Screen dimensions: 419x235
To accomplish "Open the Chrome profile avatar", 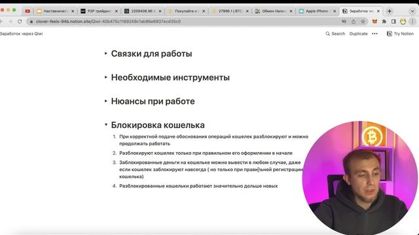I will click(x=403, y=22).
